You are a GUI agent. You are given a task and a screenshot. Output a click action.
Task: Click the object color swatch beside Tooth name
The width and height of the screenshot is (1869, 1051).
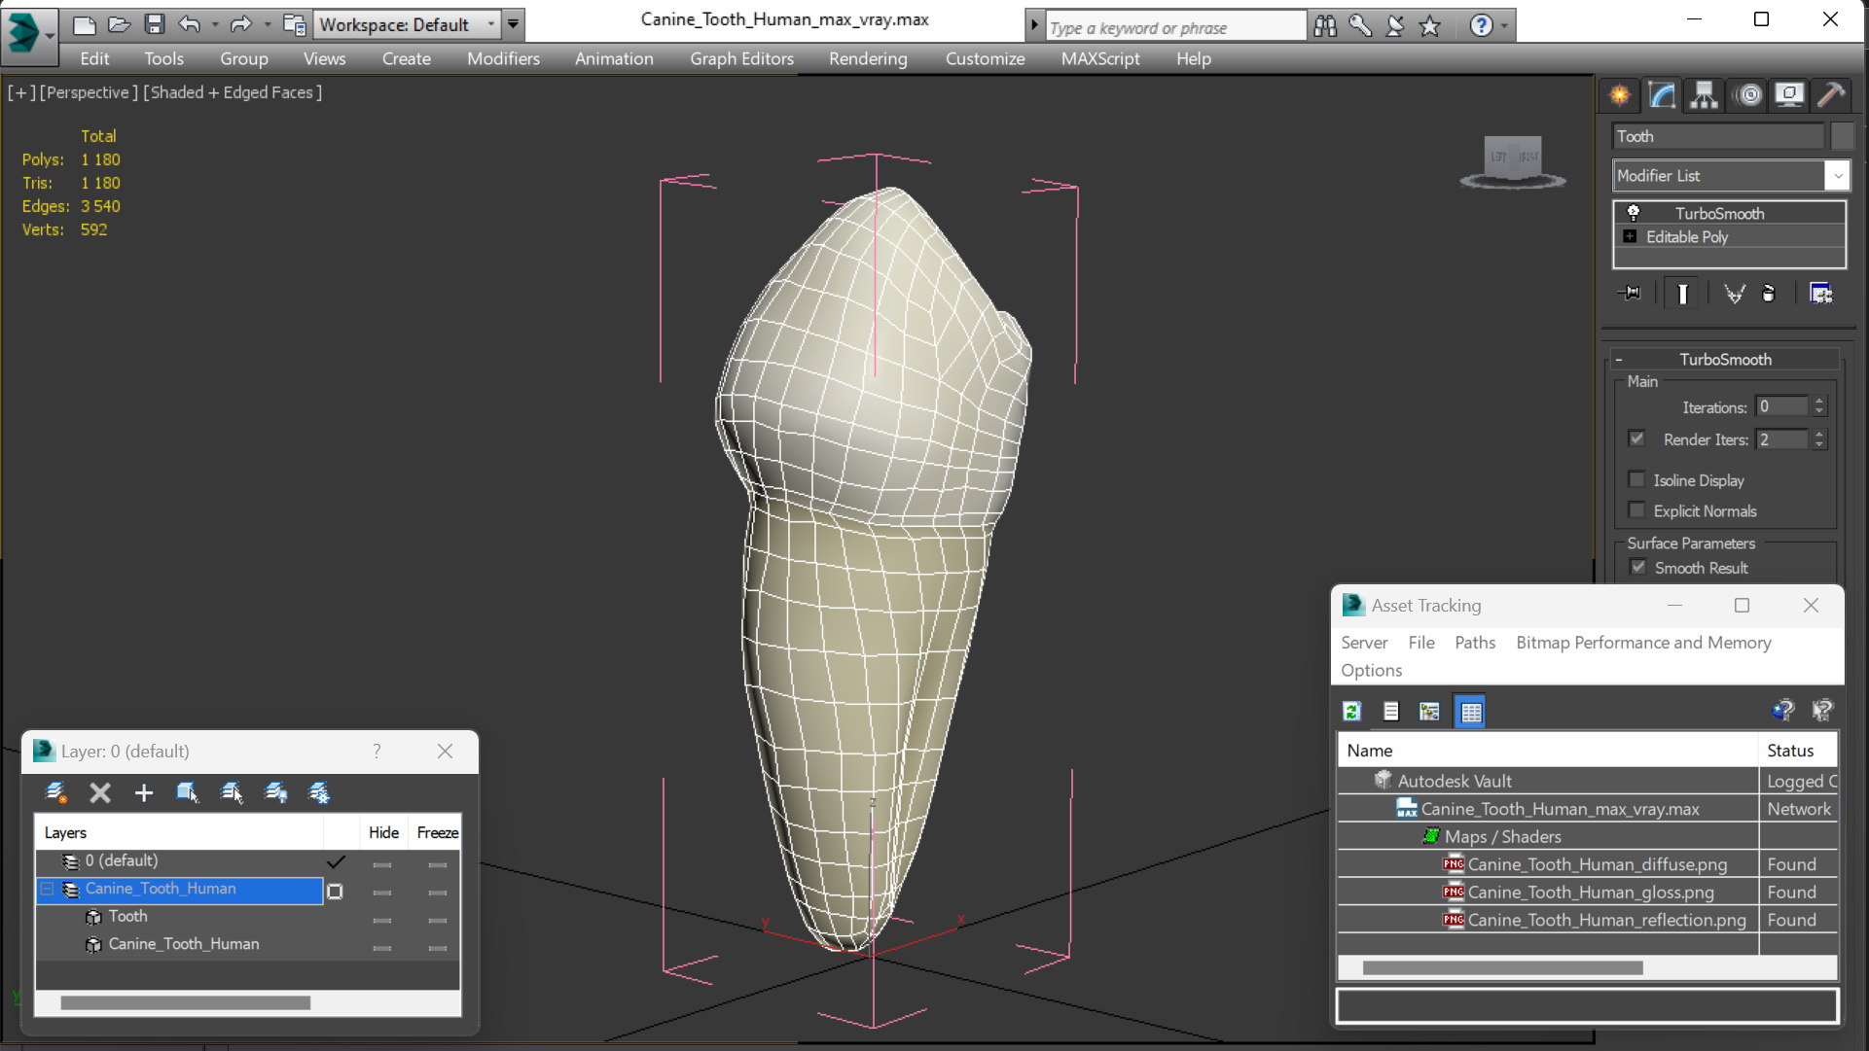pos(1842,136)
